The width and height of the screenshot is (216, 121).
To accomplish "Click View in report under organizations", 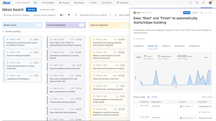I will pyautogui.click(x=163, y=59).
